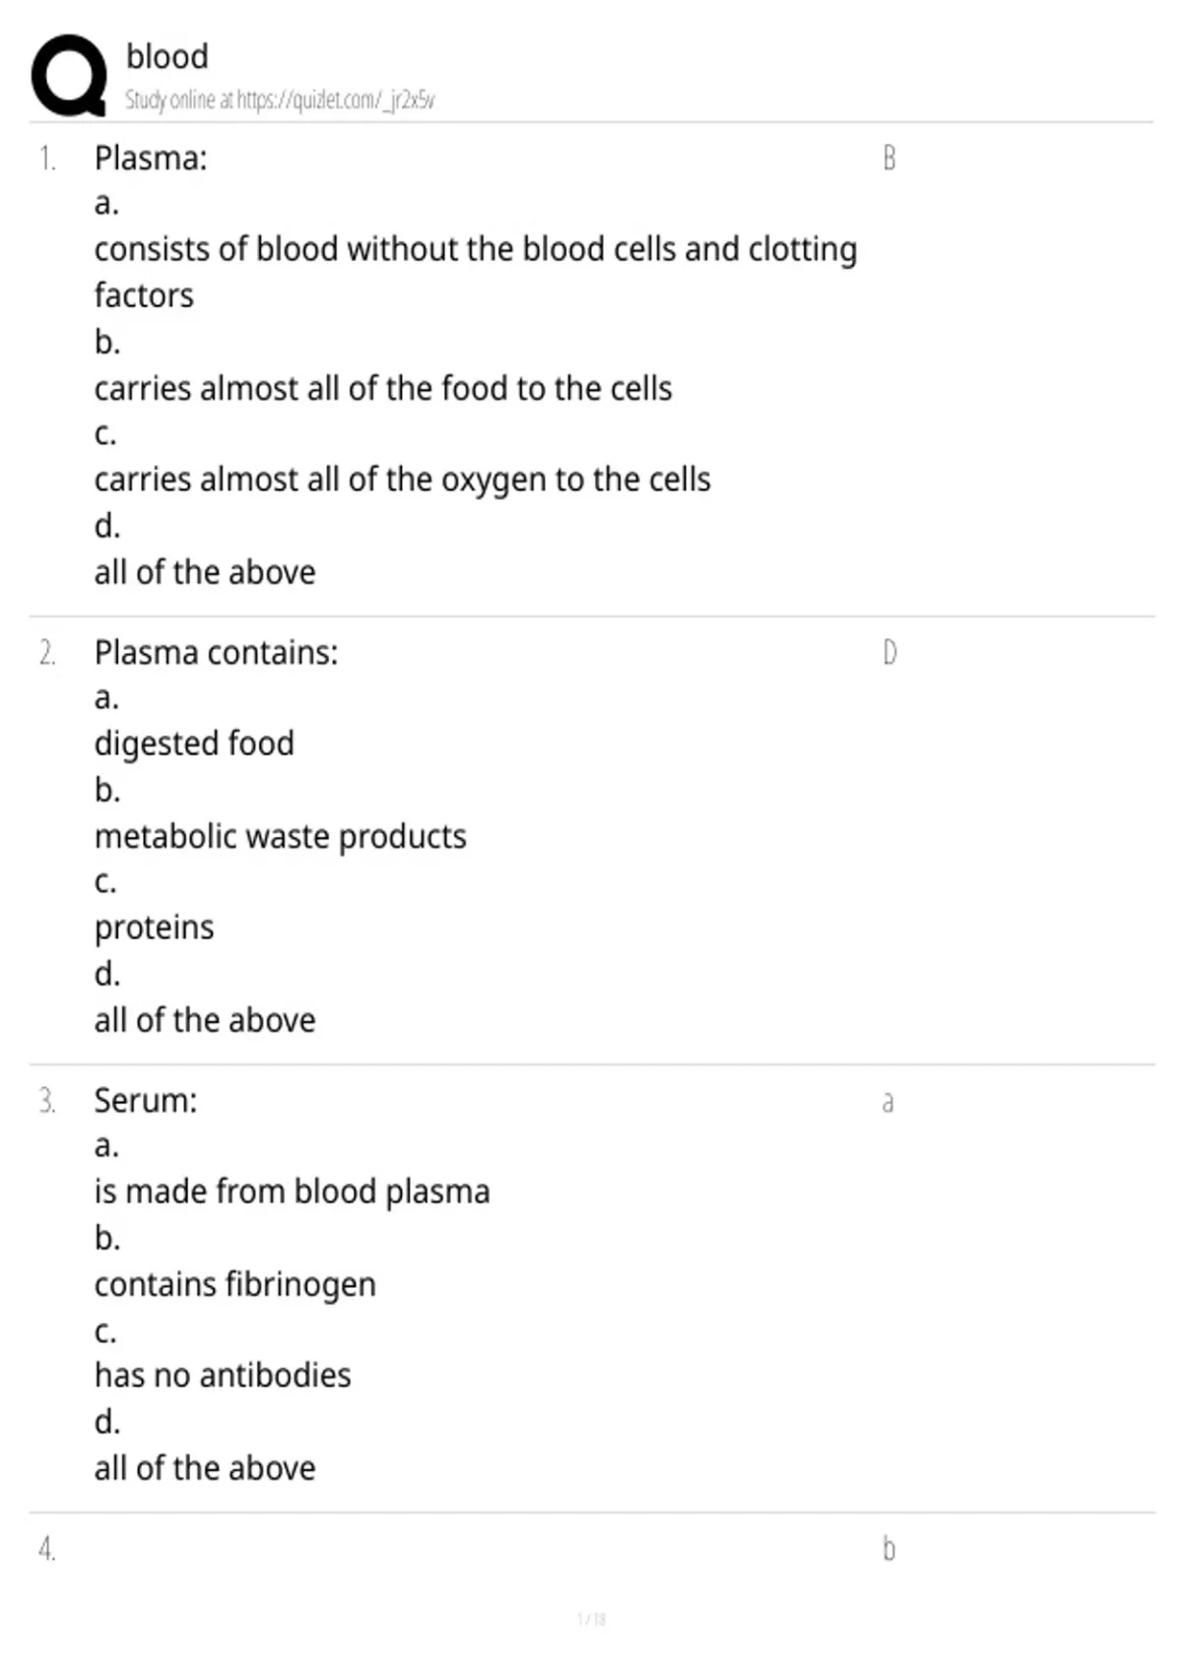This screenshot has width=1182, height=1674.
Task: Select option 'carries almost all of the food'
Action: click(x=383, y=388)
